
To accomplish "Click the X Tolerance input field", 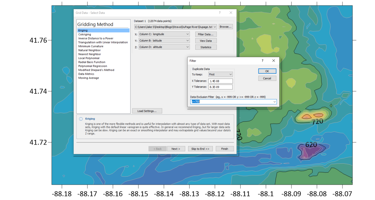I will coord(221,81).
